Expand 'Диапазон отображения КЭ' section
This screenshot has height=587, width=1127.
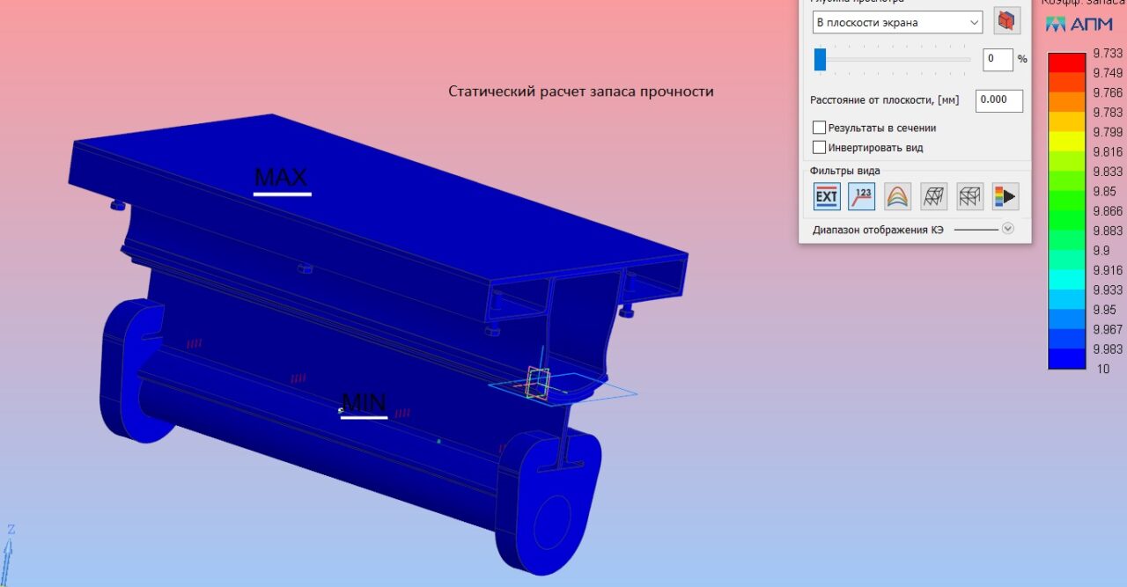[1008, 229]
